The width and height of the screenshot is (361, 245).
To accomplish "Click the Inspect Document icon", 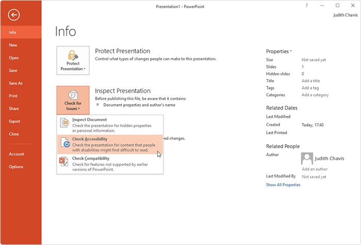I will coord(64,122).
